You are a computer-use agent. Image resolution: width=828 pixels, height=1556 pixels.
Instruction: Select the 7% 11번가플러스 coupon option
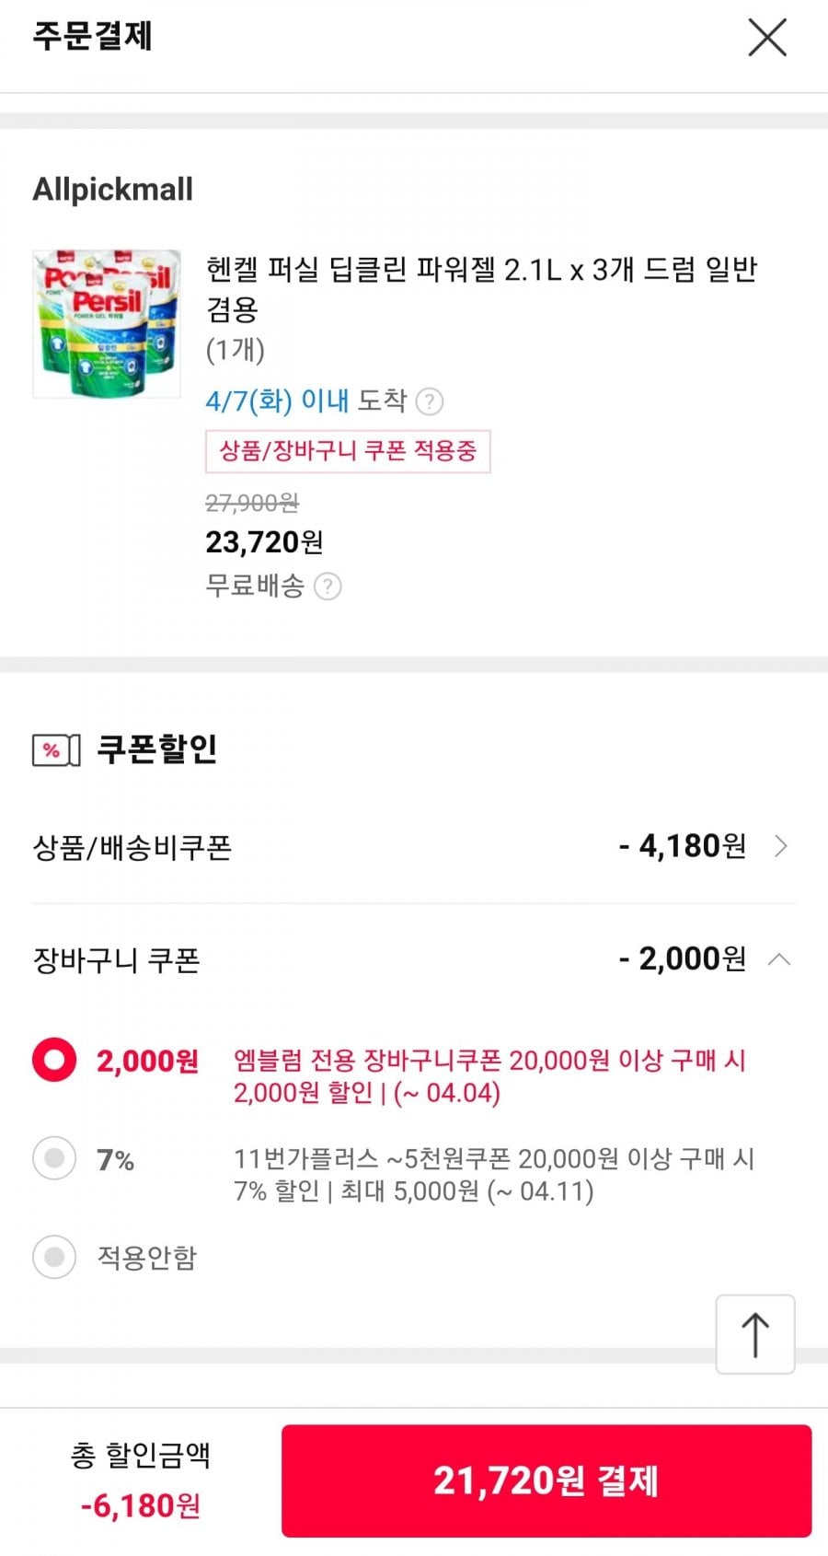pyautogui.click(x=54, y=1158)
